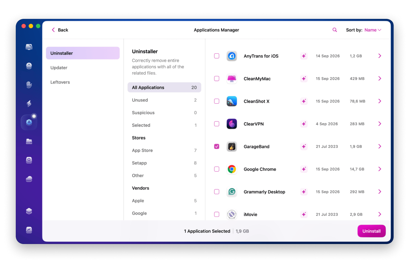Check the ClearVPN checkbox
410x265 pixels.
(x=217, y=124)
